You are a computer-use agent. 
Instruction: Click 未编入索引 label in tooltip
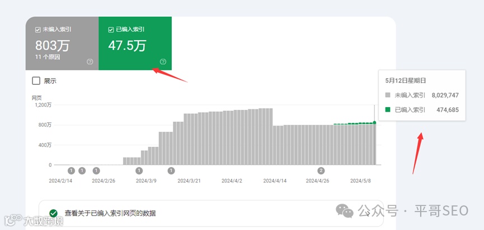(x=410, y=95)
